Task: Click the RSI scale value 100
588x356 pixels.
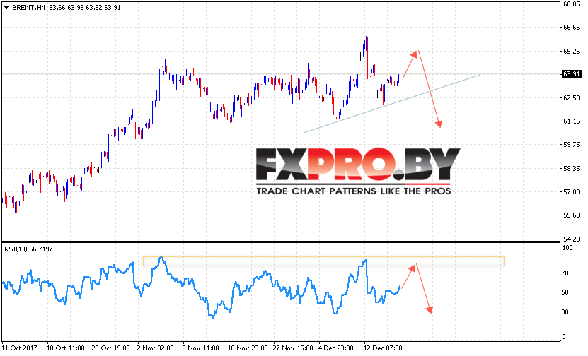Action: click(567, 248)
